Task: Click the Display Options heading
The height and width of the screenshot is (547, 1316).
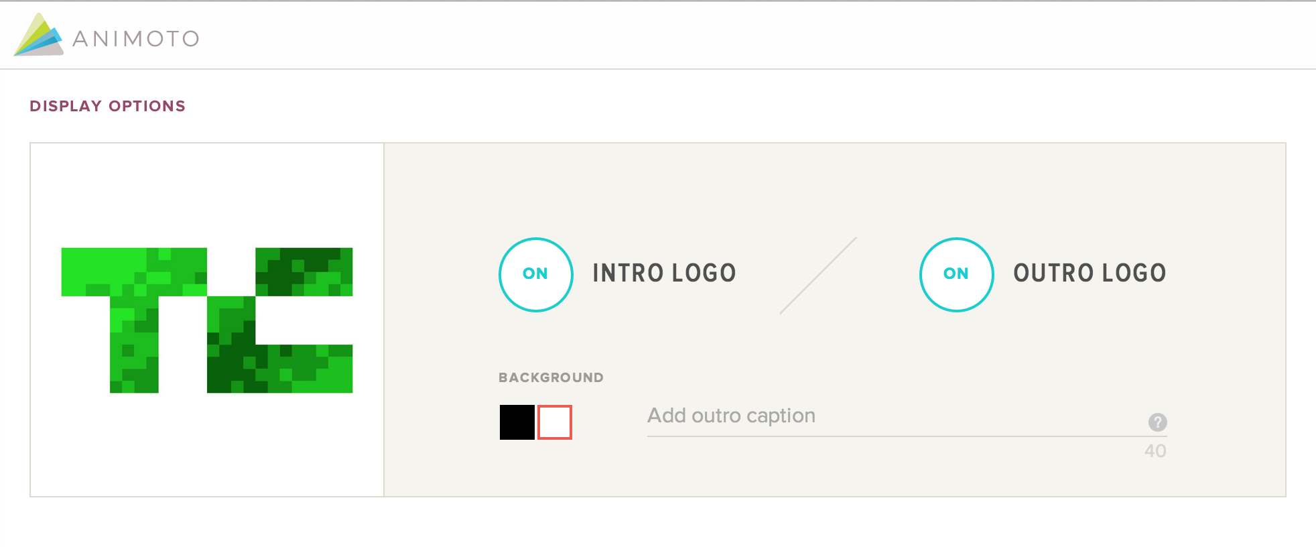Action: (107, 106)
